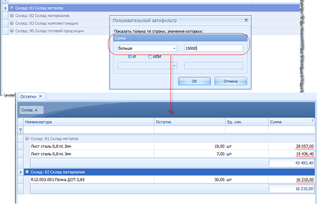319x205 pixels.
Task: Click the Отмена button
Action: pyautogui.click(x=231, y=81)
